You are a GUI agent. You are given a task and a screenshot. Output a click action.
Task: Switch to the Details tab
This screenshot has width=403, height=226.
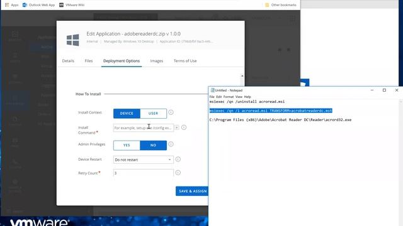[x=68, y=61]
